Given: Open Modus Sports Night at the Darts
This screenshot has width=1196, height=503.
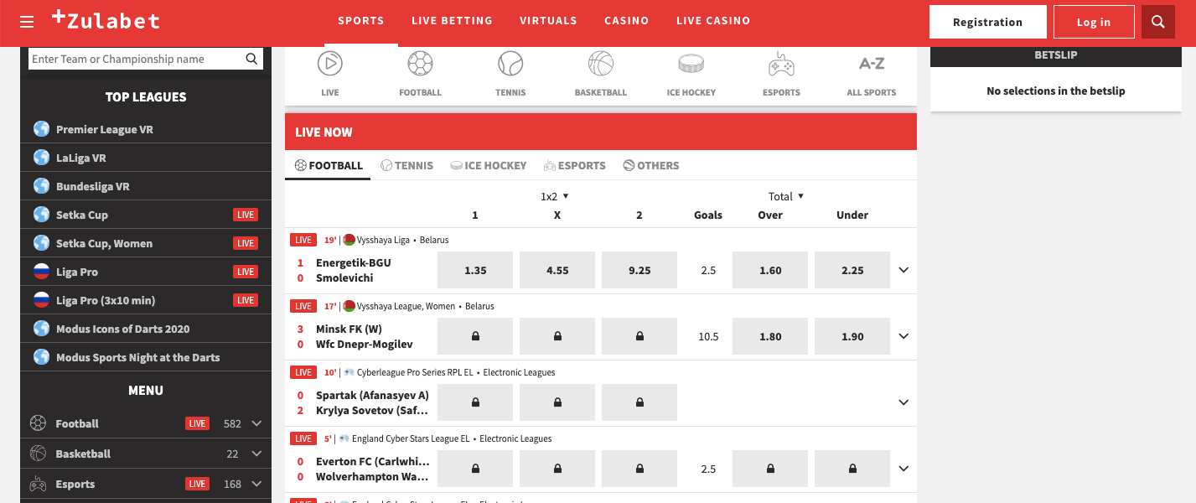Looking at the screenshot, I should pyautogui.click(x=146, y=357).
